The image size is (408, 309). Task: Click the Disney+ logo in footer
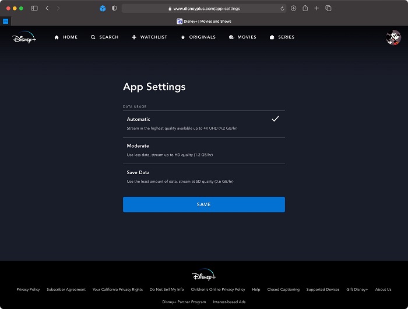click(x=204, y=275)
